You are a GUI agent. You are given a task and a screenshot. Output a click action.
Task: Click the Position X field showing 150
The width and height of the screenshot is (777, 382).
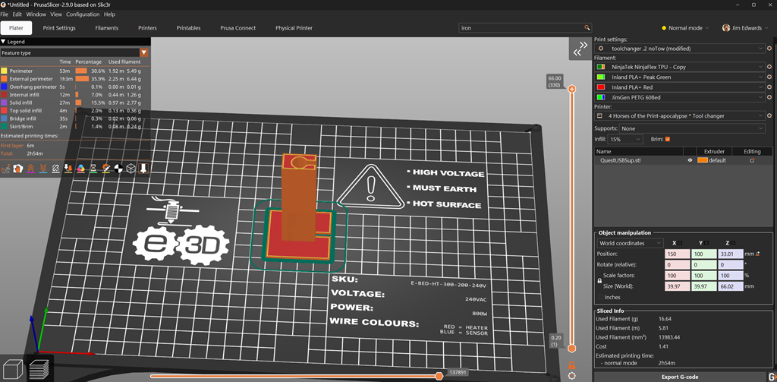pyautogui.click(x=677, y=254)
